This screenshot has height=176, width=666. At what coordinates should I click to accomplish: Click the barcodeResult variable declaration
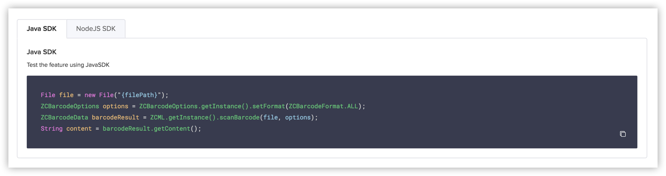(x=116, y=117)
